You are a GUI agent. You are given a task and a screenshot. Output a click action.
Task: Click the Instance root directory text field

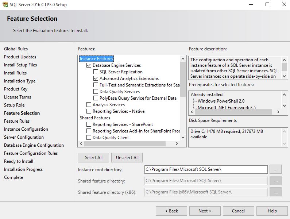point(206,169)
